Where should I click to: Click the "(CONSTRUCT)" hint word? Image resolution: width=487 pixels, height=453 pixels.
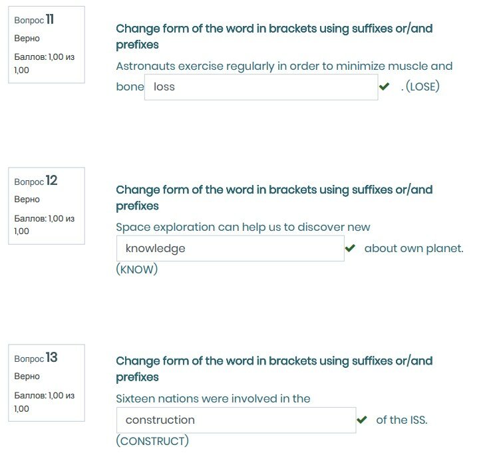[x=152, y=441]
